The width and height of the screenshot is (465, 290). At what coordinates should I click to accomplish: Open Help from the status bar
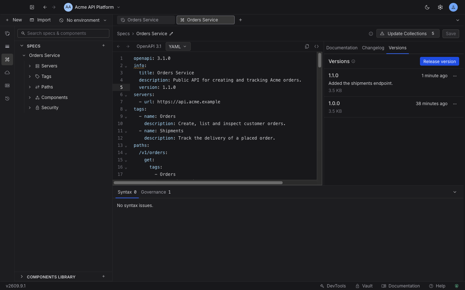[x=437, y=286]
